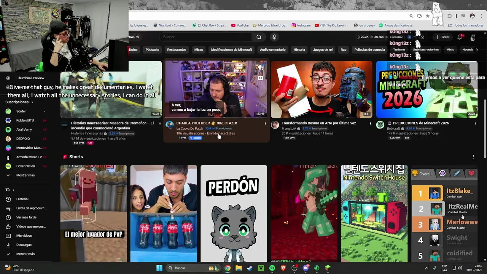Viewport: 487px width, 274px height.
Task: Select the Audio comentario chip
Action: pos(273,49)
